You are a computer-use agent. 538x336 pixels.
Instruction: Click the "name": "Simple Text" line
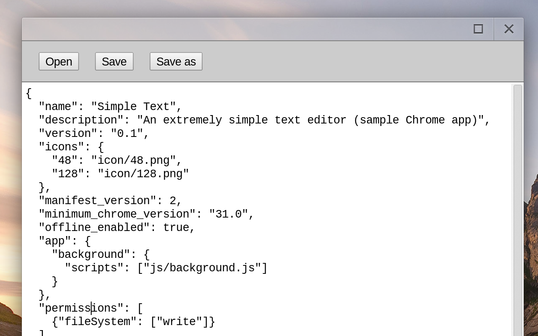coord(110,107)
